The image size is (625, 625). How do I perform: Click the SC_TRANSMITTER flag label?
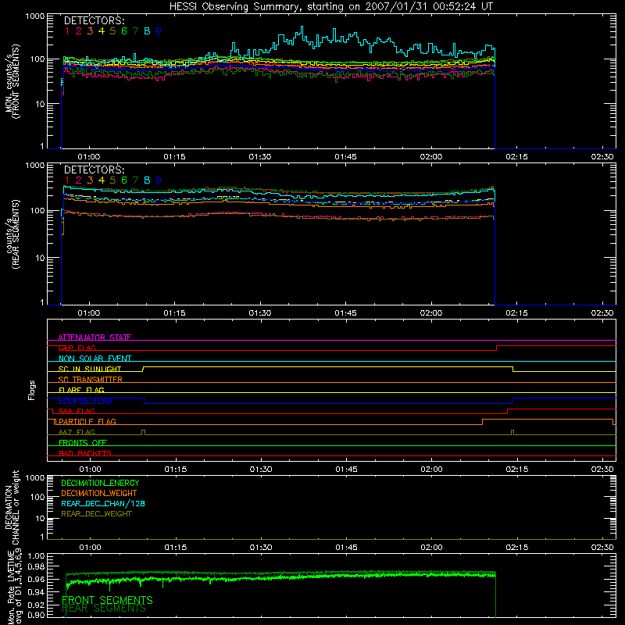(90, 380)
